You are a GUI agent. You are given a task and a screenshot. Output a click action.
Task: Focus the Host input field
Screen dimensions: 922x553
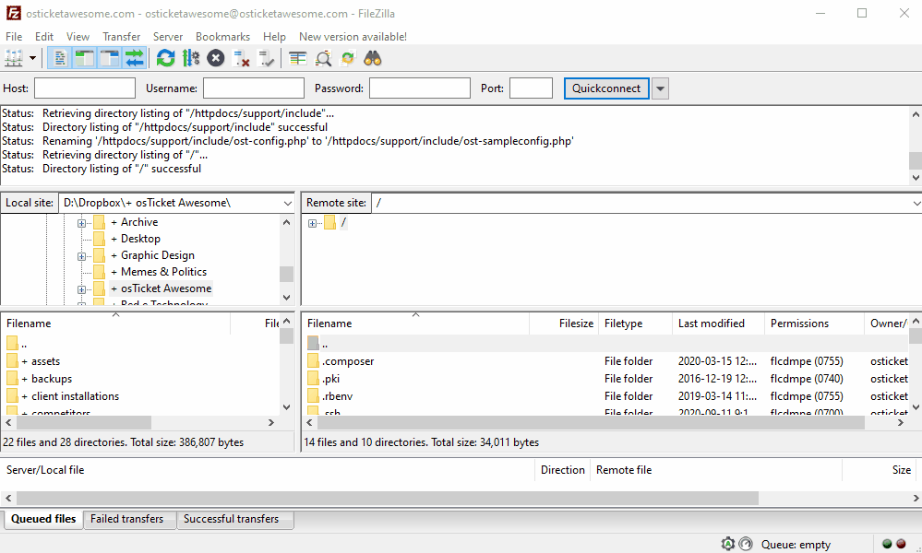click(85, 88)
